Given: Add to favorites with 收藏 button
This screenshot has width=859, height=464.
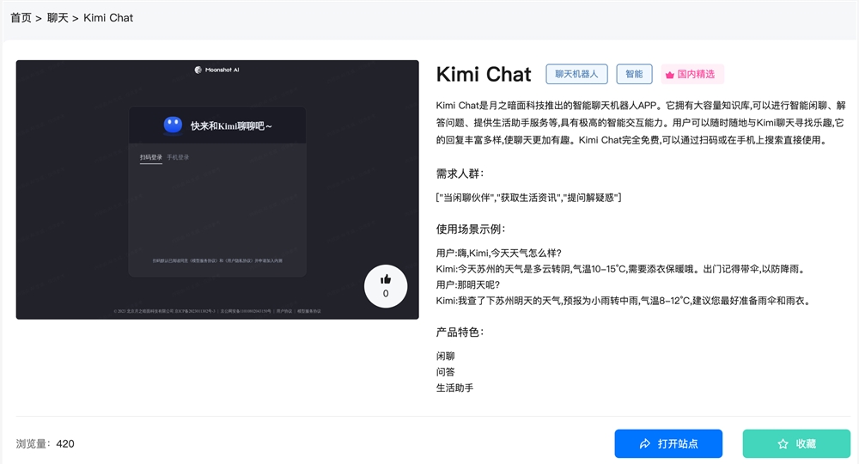Looking at the screenshot, I should pos(796,443).
